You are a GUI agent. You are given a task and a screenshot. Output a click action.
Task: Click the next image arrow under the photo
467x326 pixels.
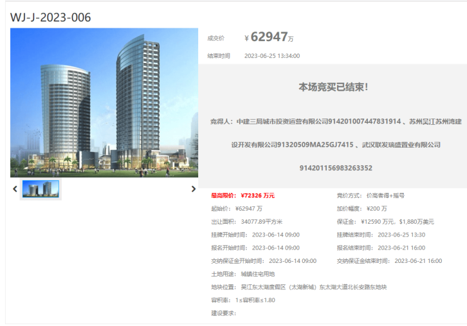[194, 189]
